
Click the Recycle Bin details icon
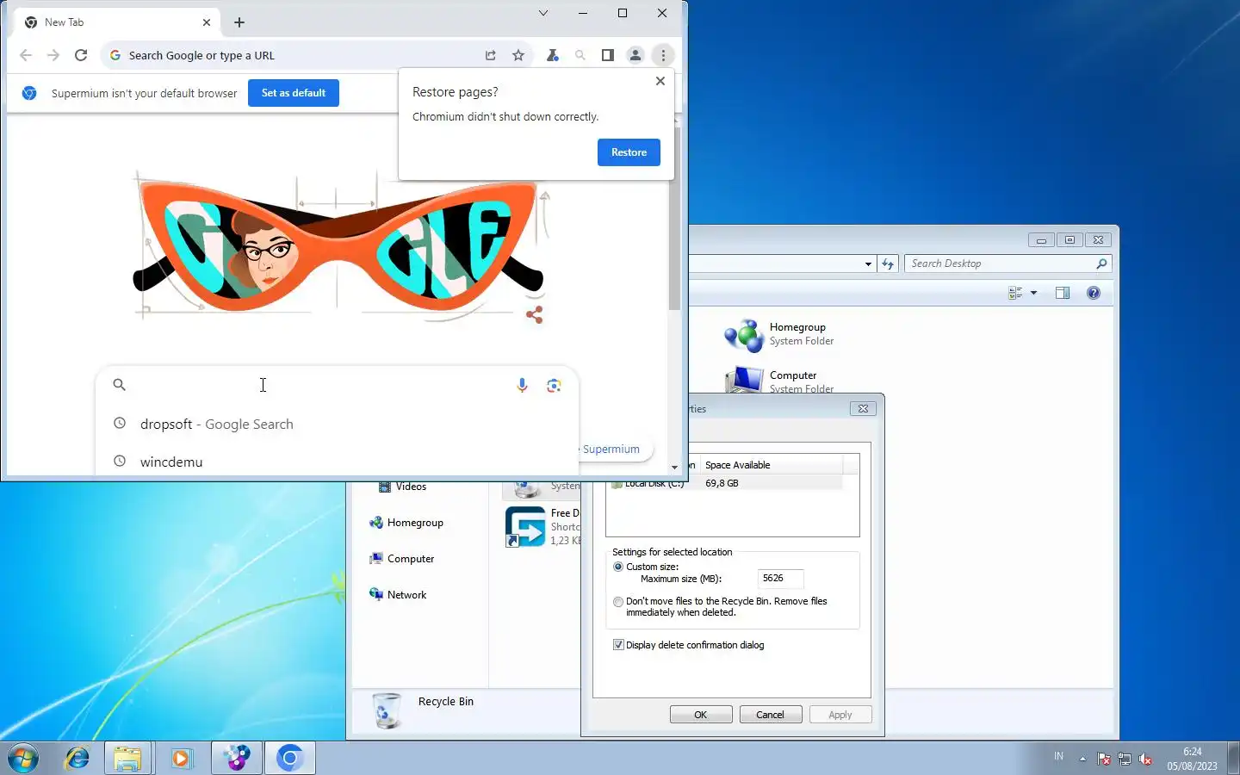pos(387,710)
